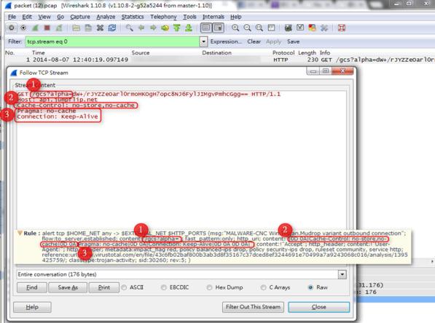This screenshot has width=435, height=323.
Task: Stop the running capture (red square)
Action: click(x=47, y=28)
